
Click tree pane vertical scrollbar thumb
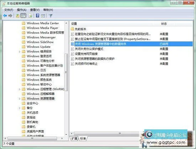pos(66,72)
